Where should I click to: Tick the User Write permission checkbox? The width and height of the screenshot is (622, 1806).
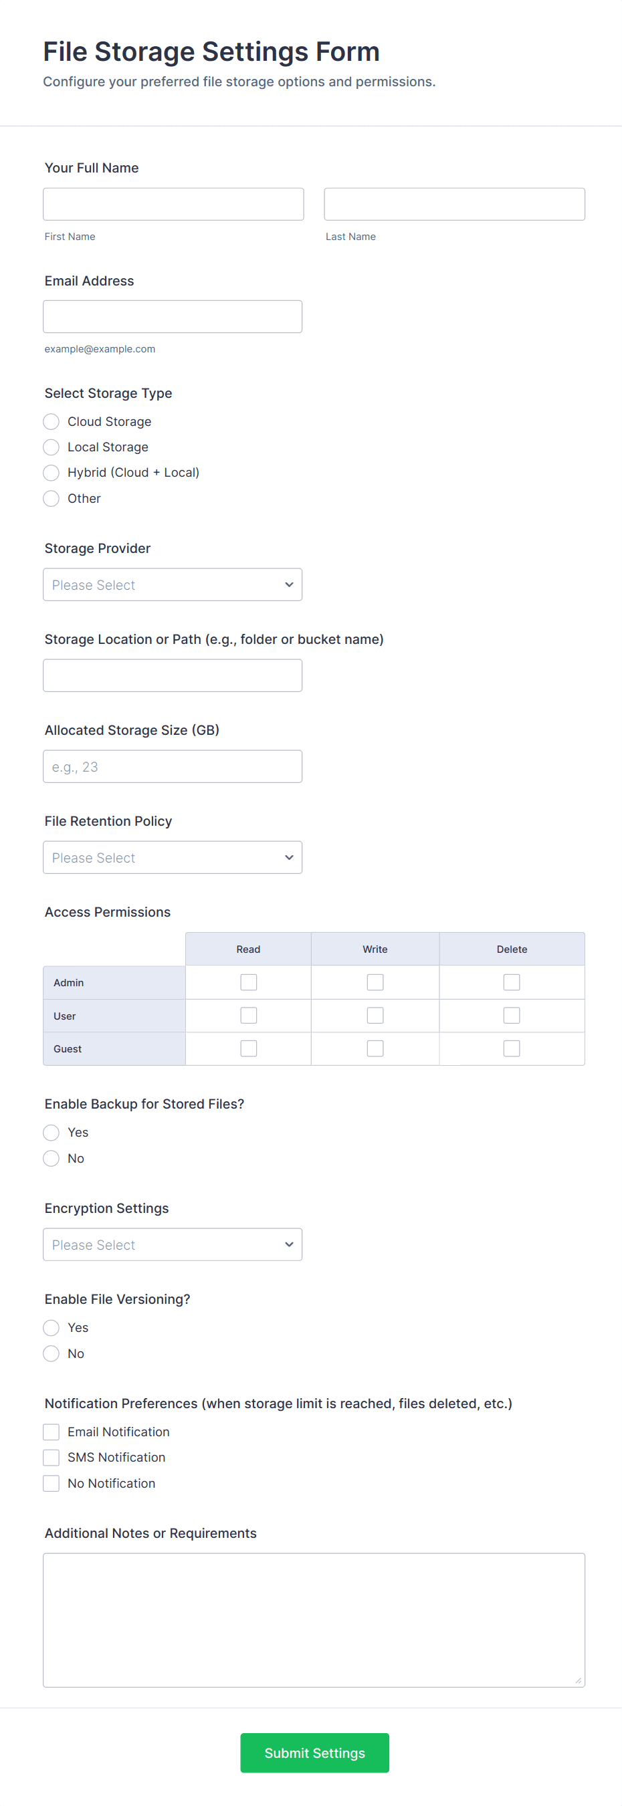(x=375, y=1015)
